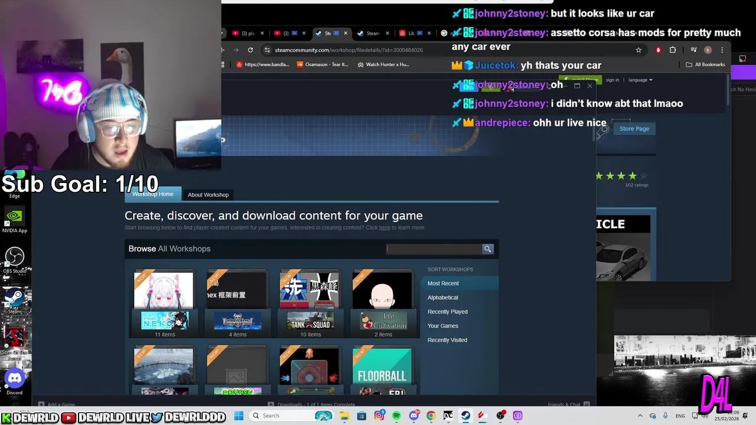Open the browser extensions puzzle icon

coord(672,50)
